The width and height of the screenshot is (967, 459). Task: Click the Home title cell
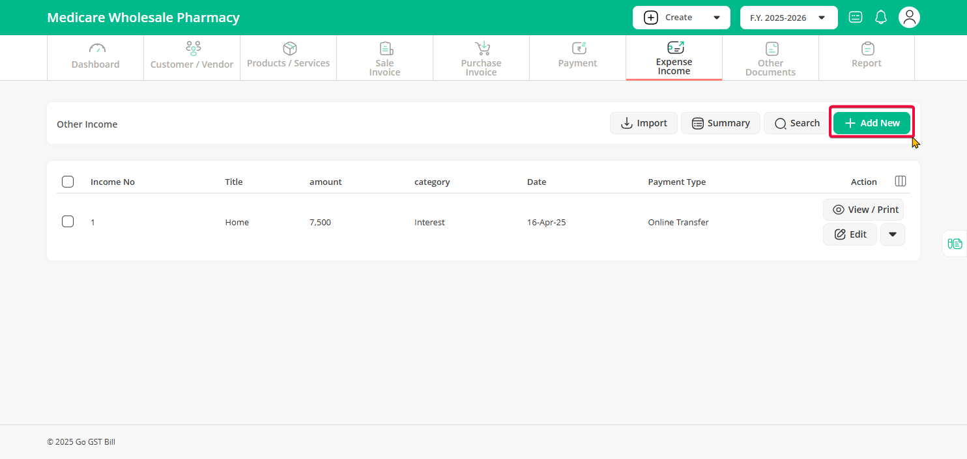[x=237, y=222]
